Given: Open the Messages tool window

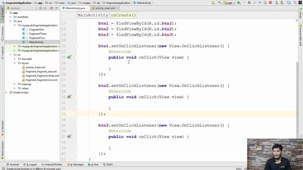Looking at the screenshot, I should (x=76, y=165).
